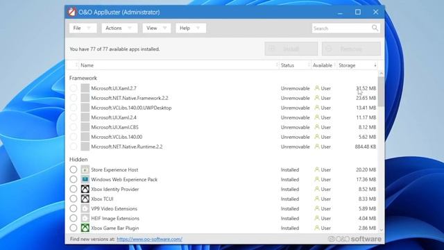Click the Microsoft.UI.Xaml.2.4 placeholder icon
The height and width of the screenshot is (250, 444).
[x=85, y=117]
